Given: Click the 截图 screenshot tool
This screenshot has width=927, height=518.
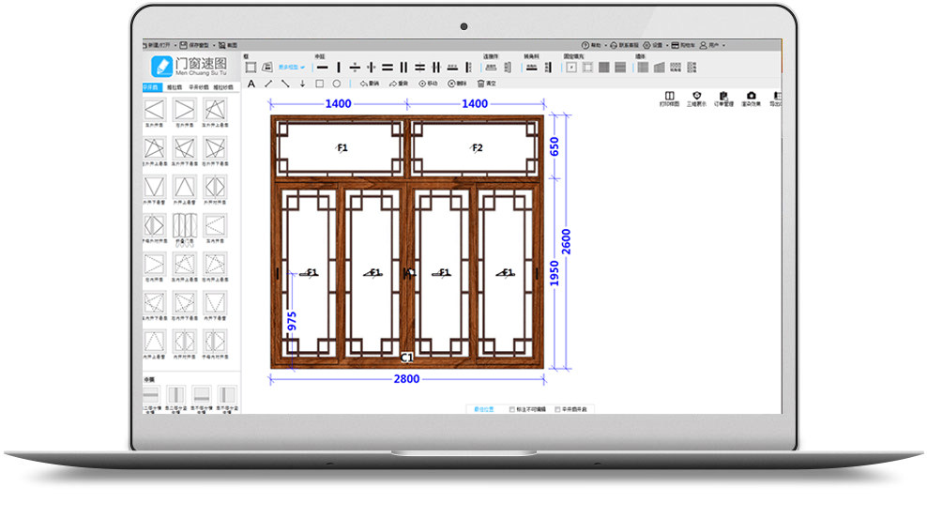Looking at the screenshot, I should point(228,45).
